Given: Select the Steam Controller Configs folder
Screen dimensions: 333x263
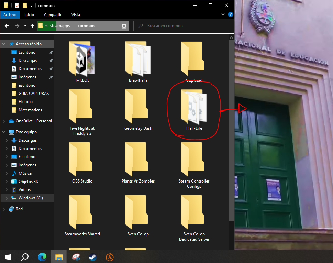Looking at the screenshot, I should click(194, 165).
